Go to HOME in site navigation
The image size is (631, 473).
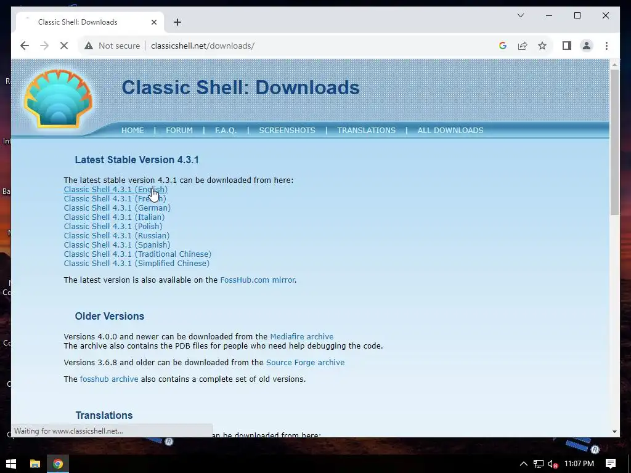click(x=132, y=131)
